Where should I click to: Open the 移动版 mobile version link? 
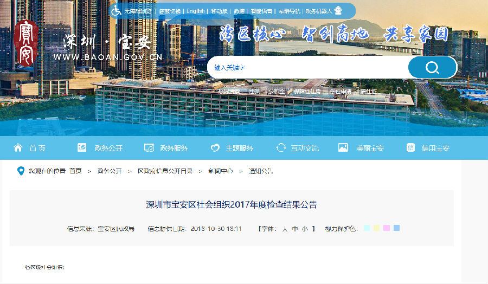pos(219,11)
